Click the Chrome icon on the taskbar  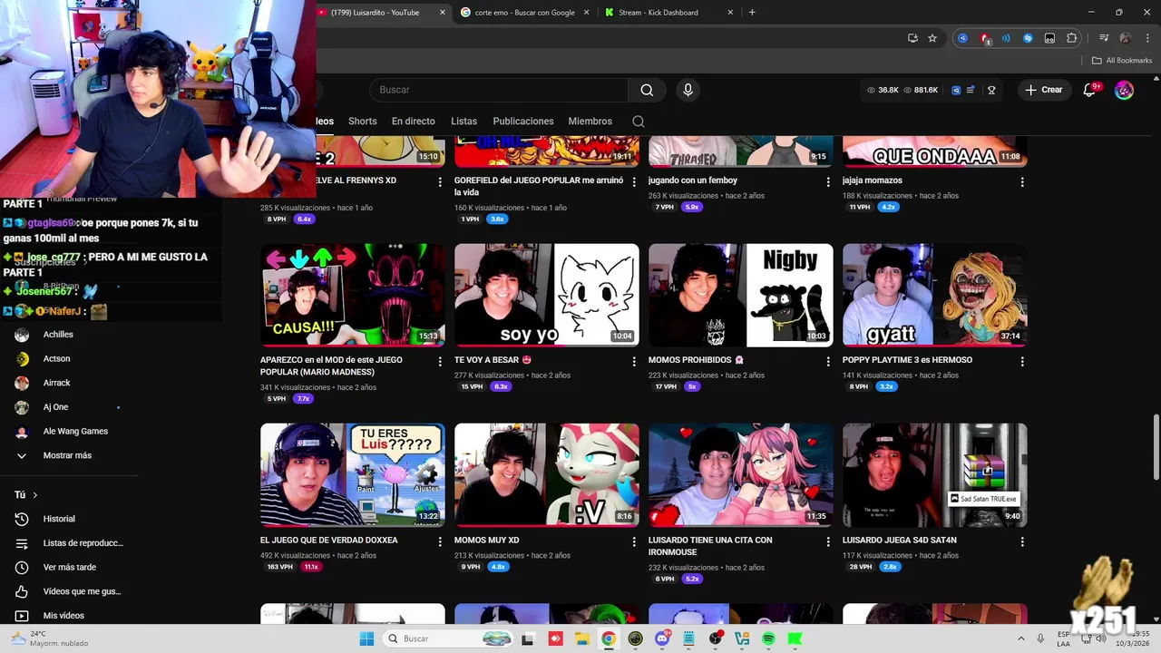(x=609, y=638)
